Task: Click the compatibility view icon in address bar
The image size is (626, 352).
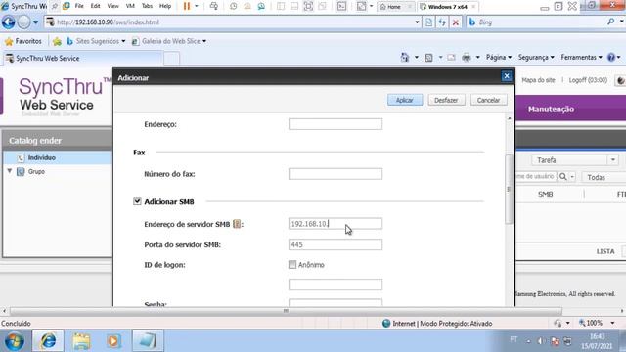Action: pyautogui.click(x=428, y=22)
